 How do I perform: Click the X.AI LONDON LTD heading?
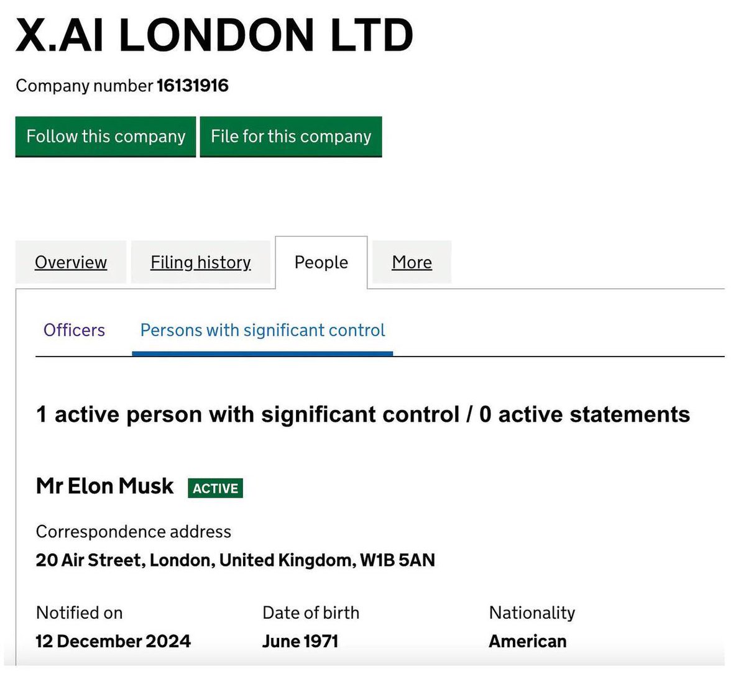[x=214, y=34]
